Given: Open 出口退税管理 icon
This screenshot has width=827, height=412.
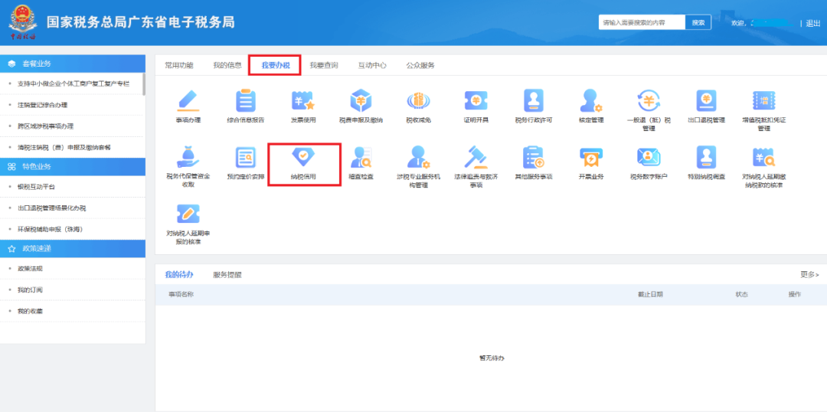Looking at the screenshot, I should click(x=706, y=100).
